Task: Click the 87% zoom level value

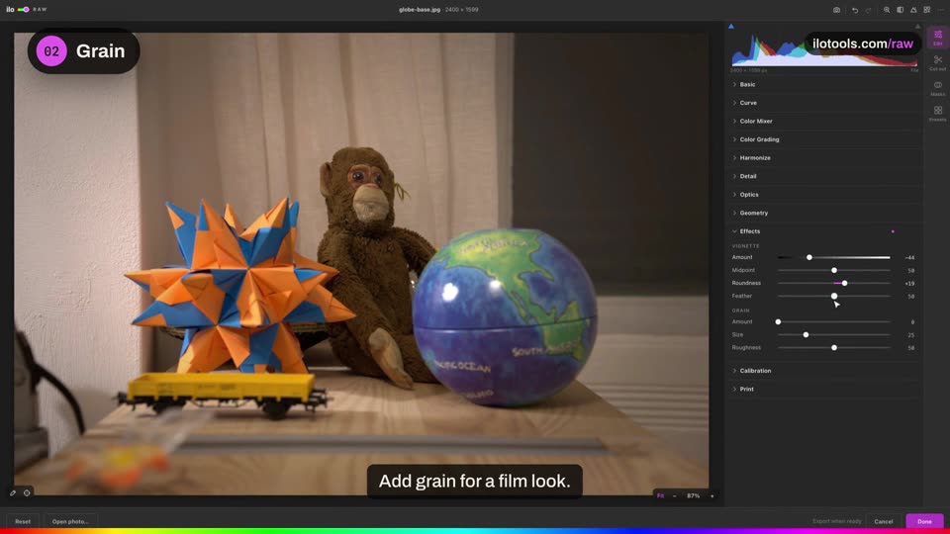Action: [x=693, y=495]
